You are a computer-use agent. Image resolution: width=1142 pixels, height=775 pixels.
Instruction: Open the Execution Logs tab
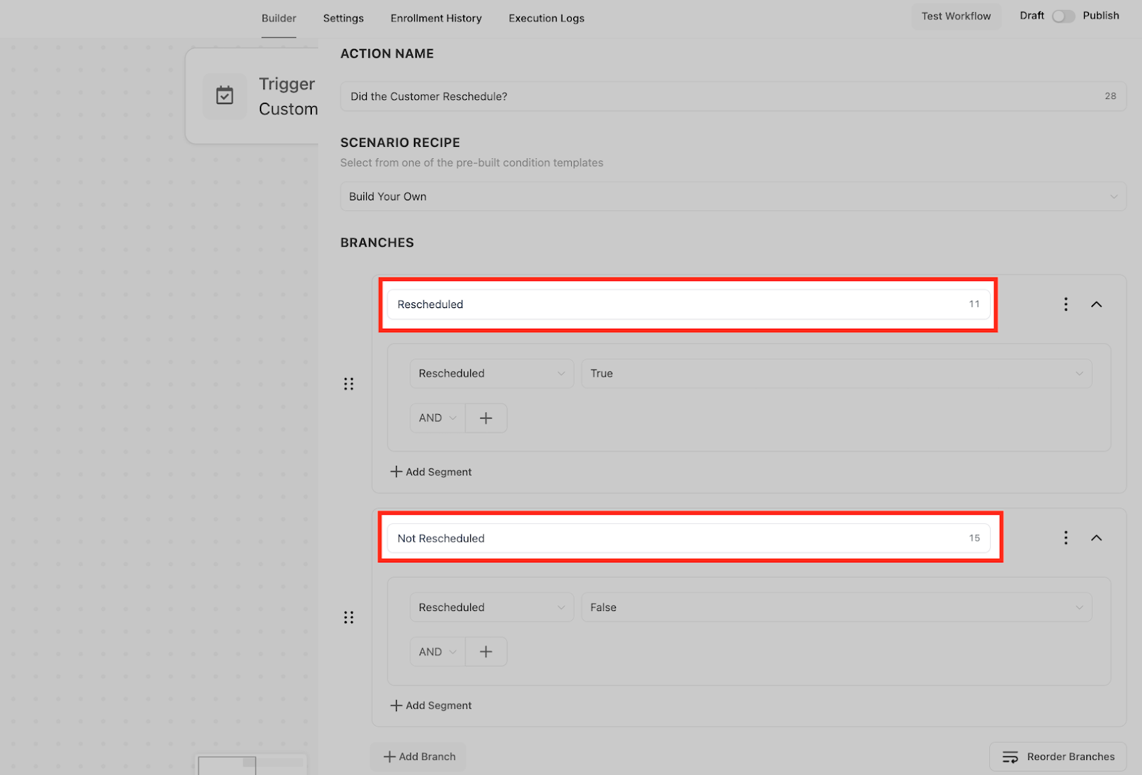[547, 19]
